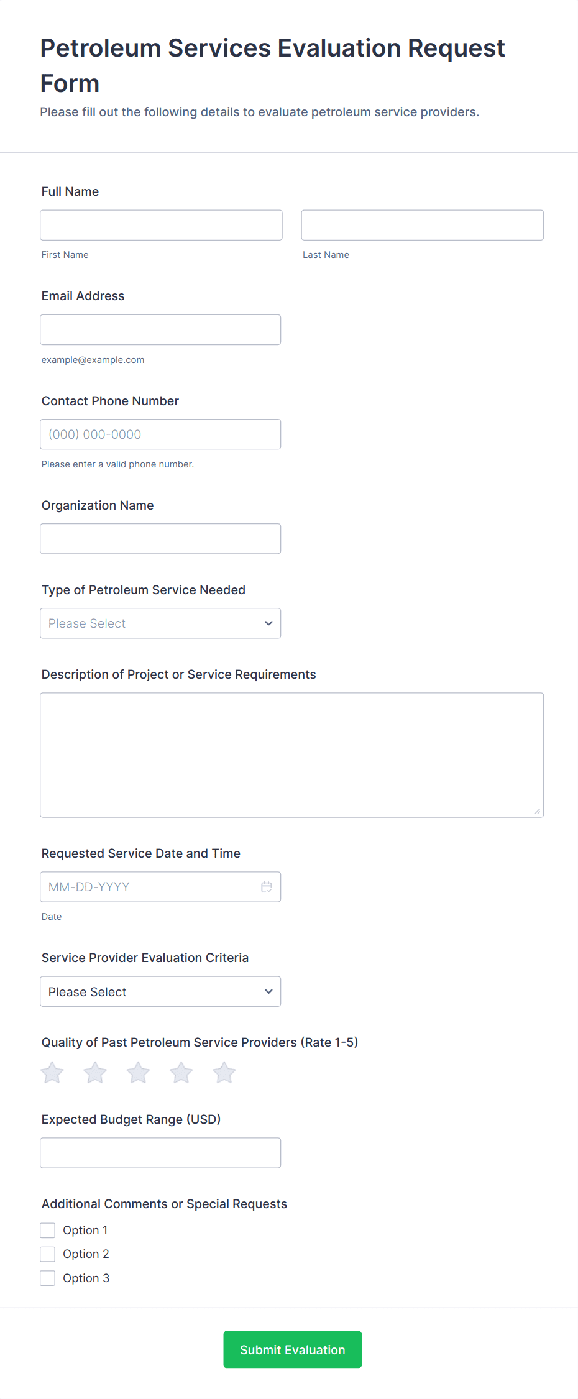Give a five-star quality rating
This screenshot has height=1399, width=578.
(x=224, y=1073)
